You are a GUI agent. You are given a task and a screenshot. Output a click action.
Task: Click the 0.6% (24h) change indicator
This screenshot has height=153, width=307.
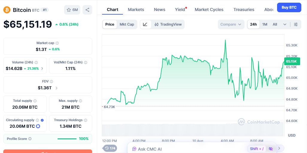click(x=67, y=24)
